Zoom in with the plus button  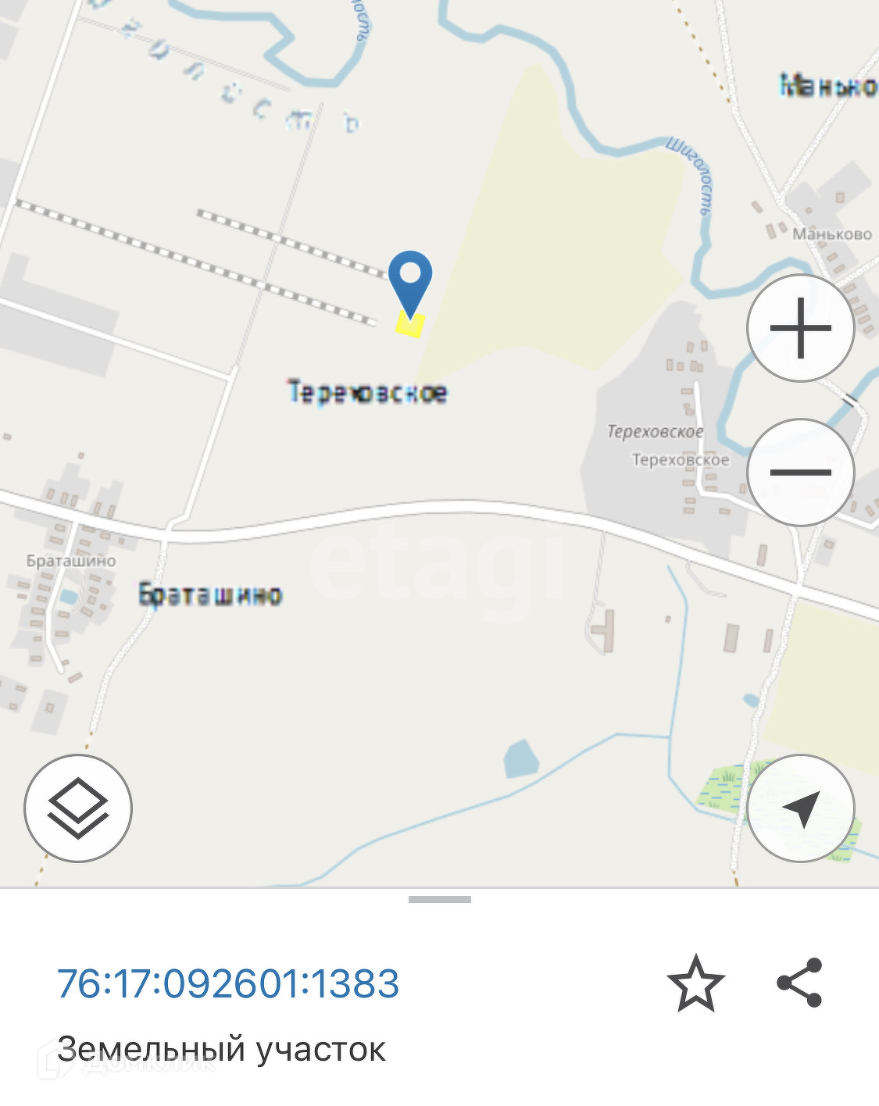(x=800, y=328)
